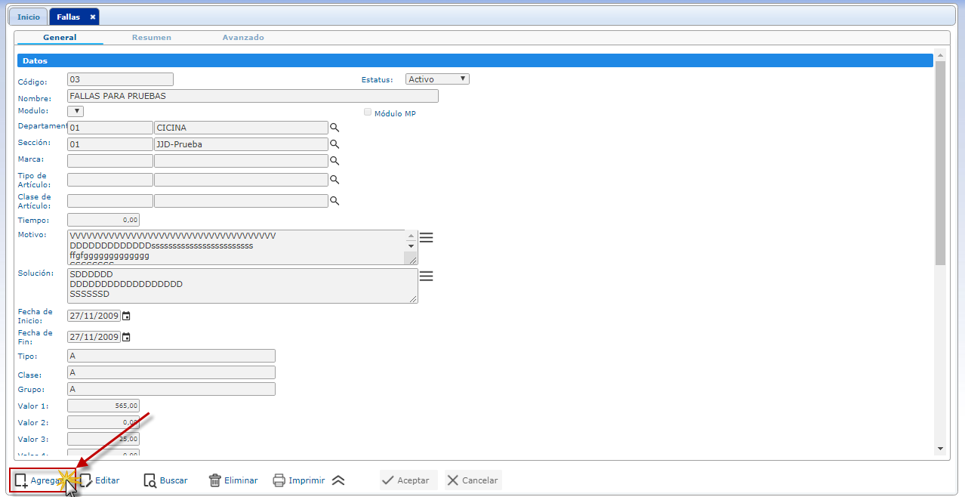The width and height of the screenshot is (965, 497).
Task: Open the Fecha de Inicio calendar picker
Action: [x=126, y=316]
